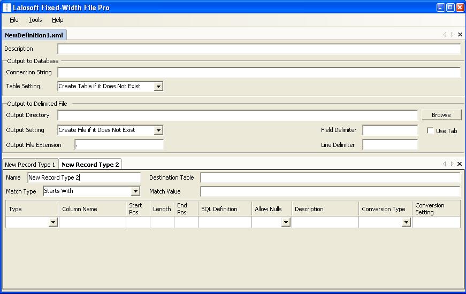Maximize the Fixed-Width File Pro window
Screen dimensions: 466x294
pyautogui.click(x=450, y=7)
